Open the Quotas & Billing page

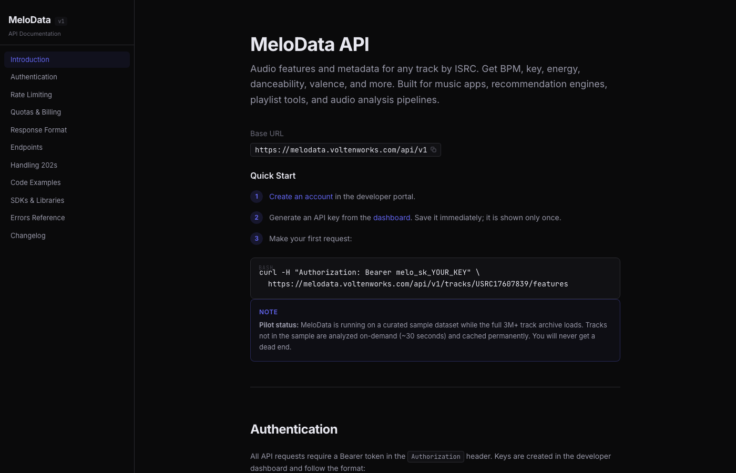[x=36, y=112]
